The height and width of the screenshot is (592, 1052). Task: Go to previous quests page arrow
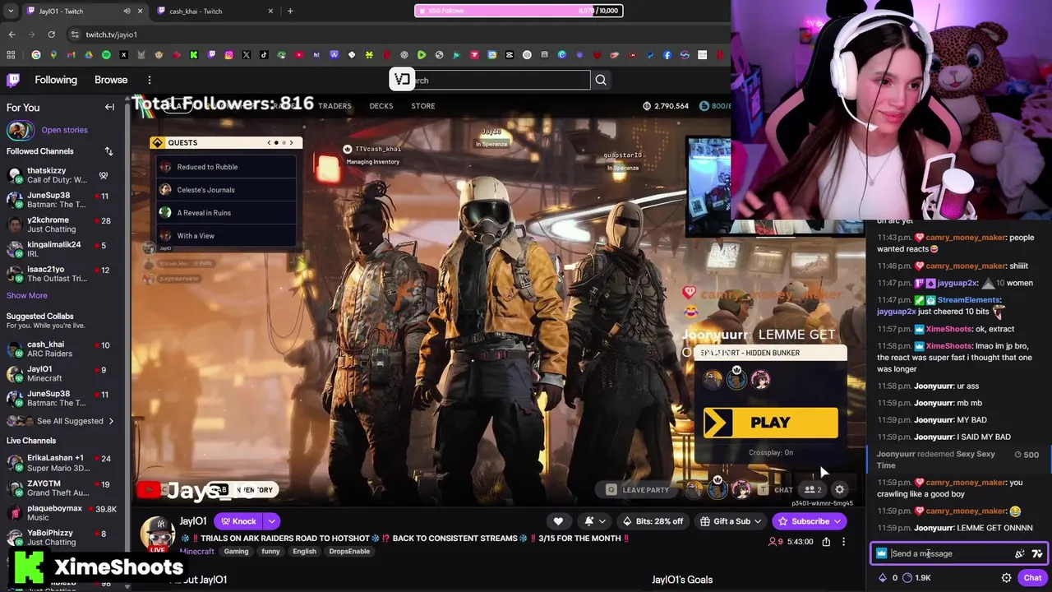click(269, 143)
